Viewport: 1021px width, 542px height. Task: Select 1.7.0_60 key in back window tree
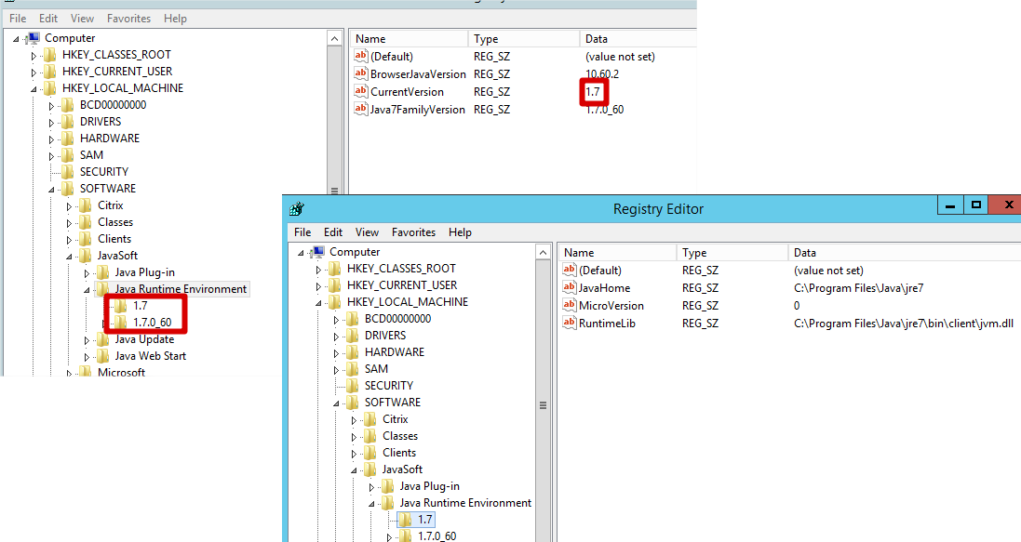coord(153,323)
